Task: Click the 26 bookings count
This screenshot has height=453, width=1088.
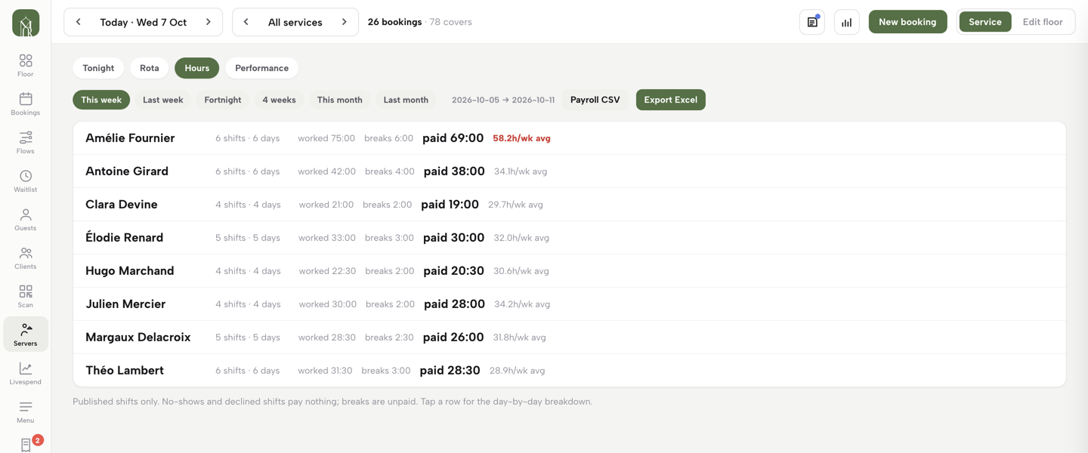Action: click(394, 22)
